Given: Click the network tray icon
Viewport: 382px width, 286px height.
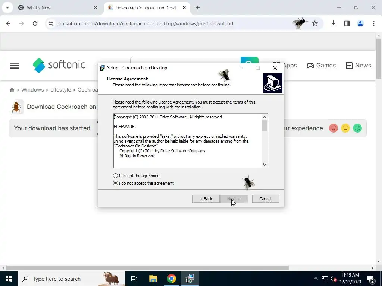Looking at the screenshot, I should coord(325,279).
